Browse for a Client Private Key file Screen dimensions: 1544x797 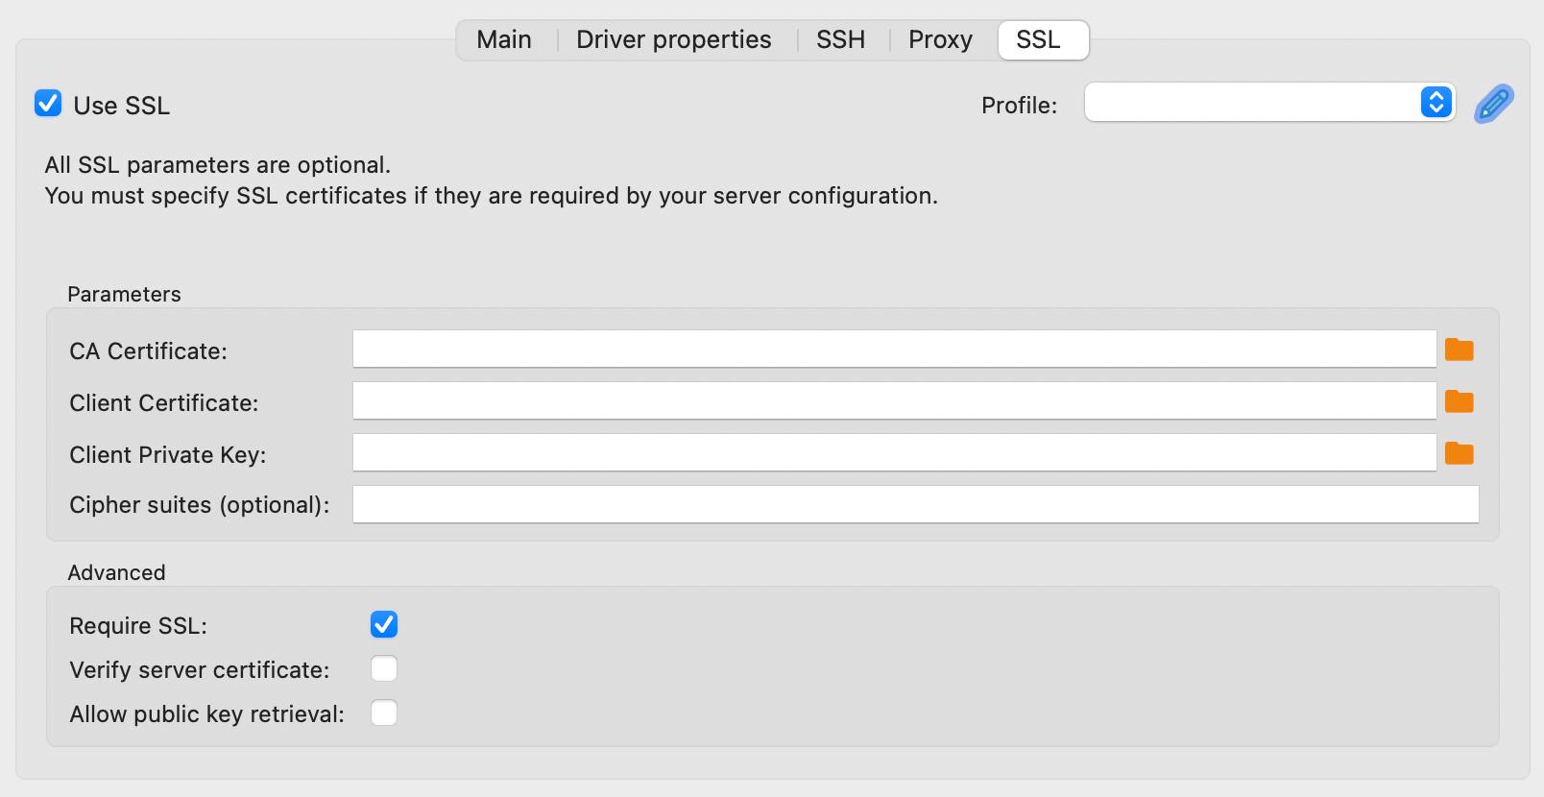(1460, 452)
